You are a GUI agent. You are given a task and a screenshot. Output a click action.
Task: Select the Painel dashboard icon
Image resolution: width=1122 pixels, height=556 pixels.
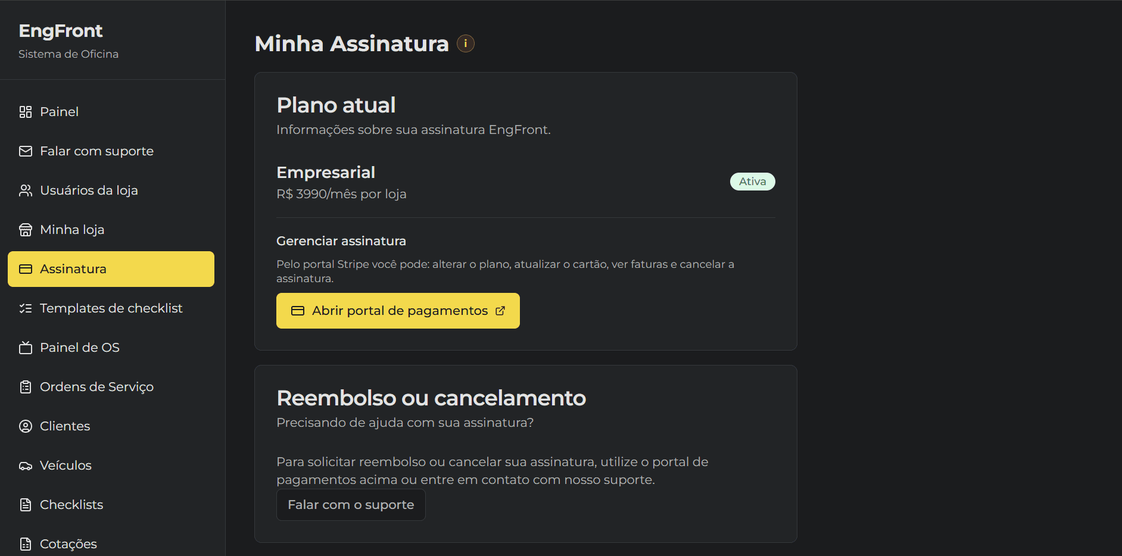(x=25, y=111)
